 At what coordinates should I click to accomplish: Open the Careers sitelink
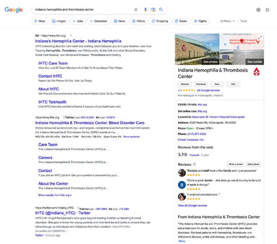(45, 157)
